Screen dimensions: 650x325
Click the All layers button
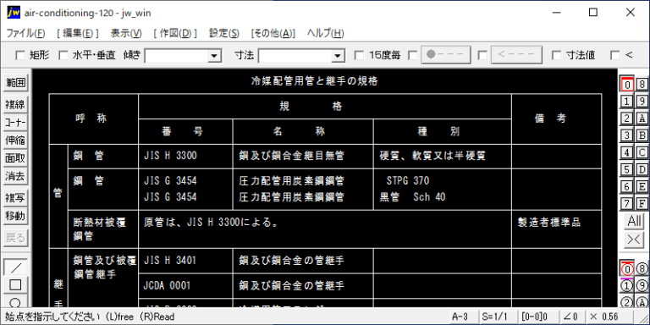coord(634,222)
